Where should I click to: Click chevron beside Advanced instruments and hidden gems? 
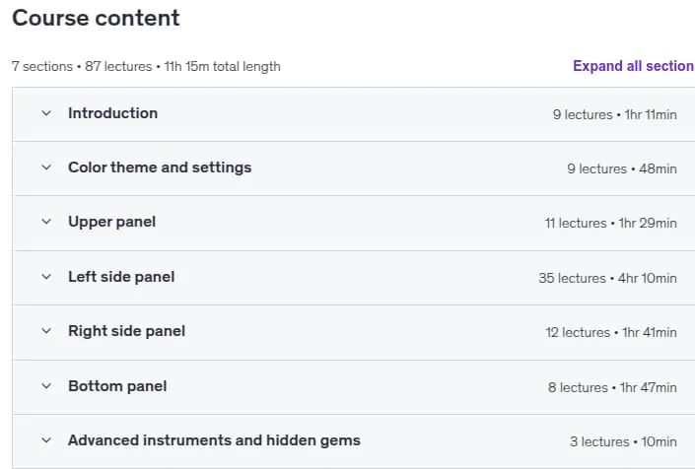click(x=46, y=440)
